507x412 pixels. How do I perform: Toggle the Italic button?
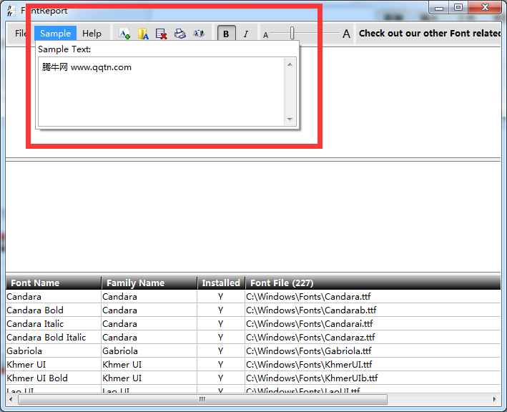(x=246, y=34)
